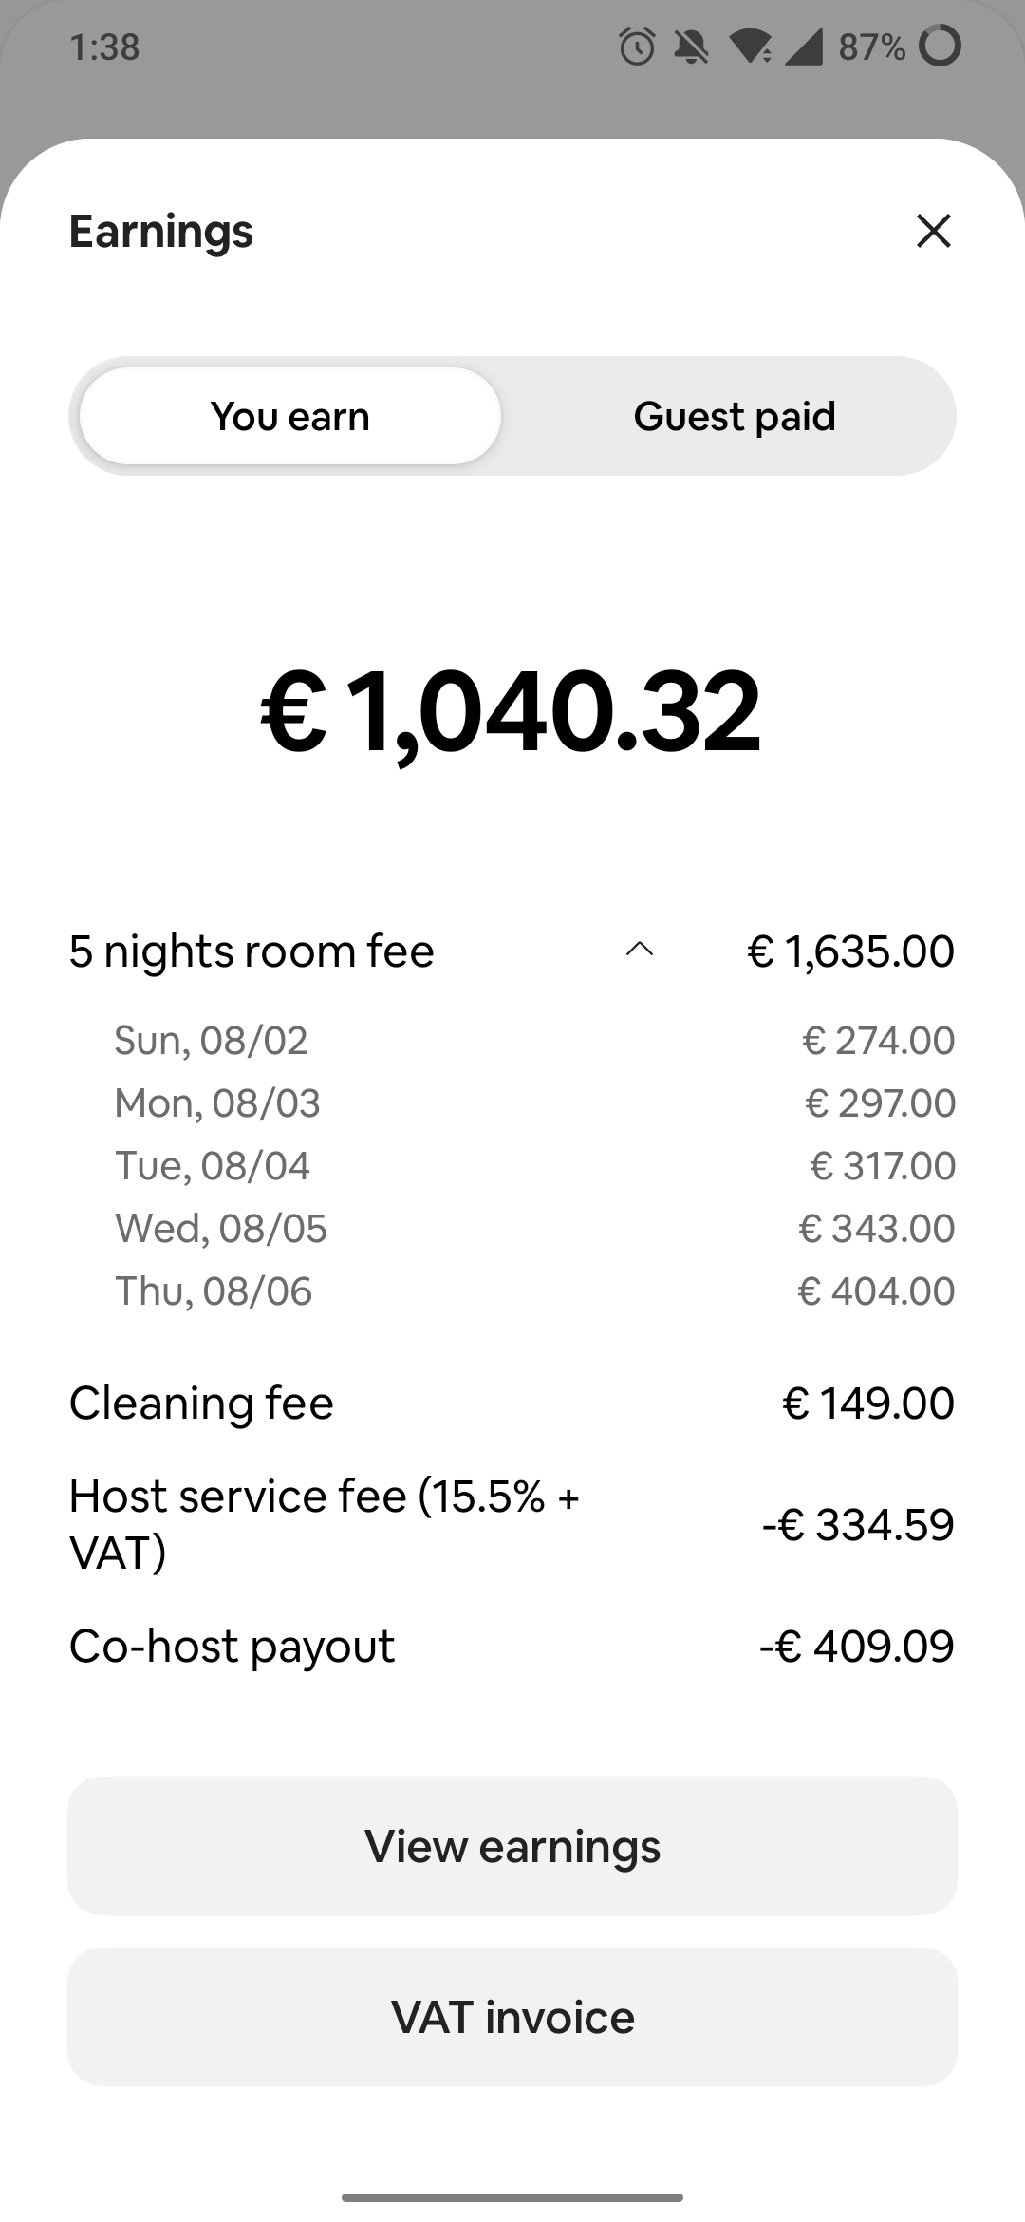Open the View earnings button
1025x2222 pixels.
pos(512,1846)
